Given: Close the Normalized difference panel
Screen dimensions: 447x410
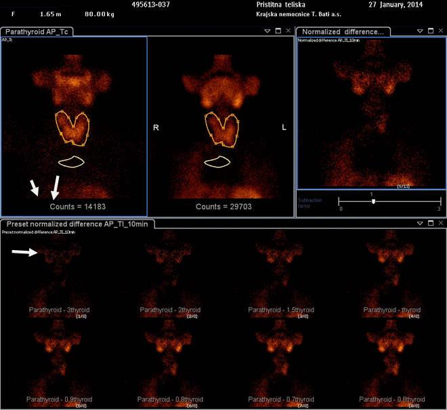Looking at the screenshot, I should click(x=440, y=31).
